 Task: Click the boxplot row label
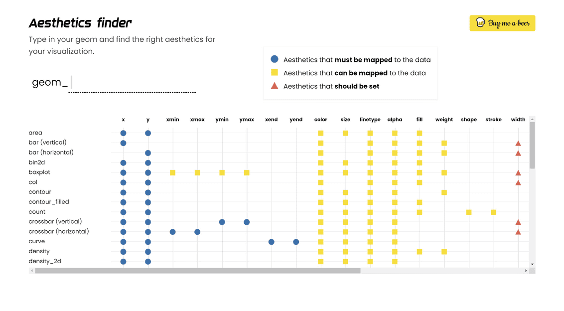39,172
